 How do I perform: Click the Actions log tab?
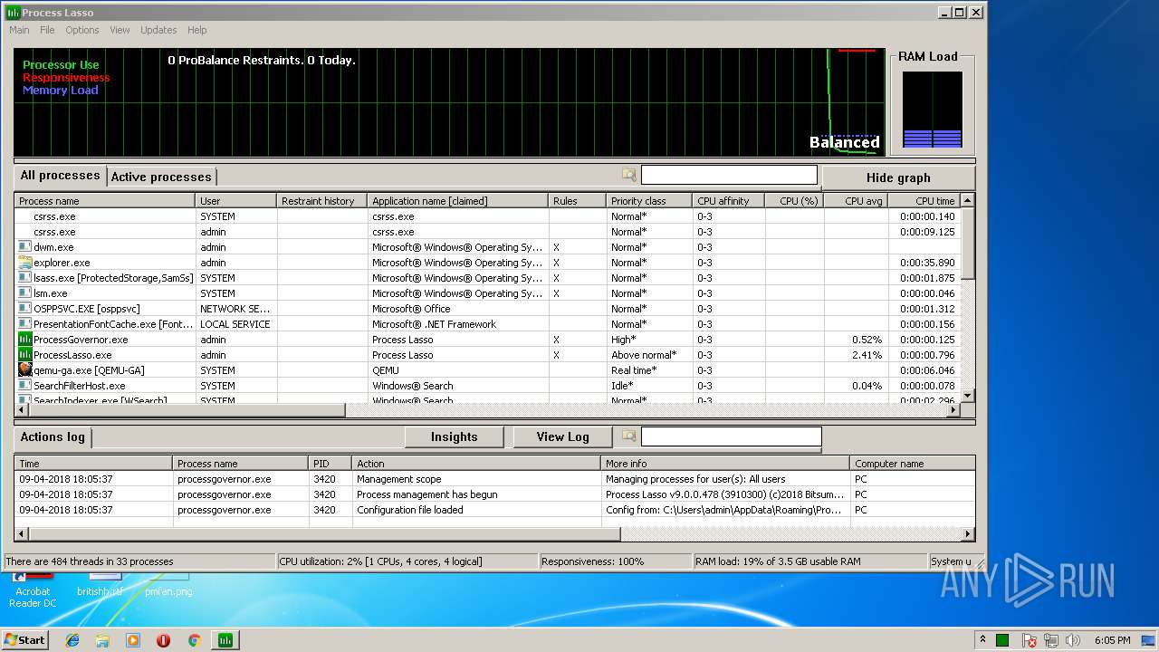coord(53,437)
